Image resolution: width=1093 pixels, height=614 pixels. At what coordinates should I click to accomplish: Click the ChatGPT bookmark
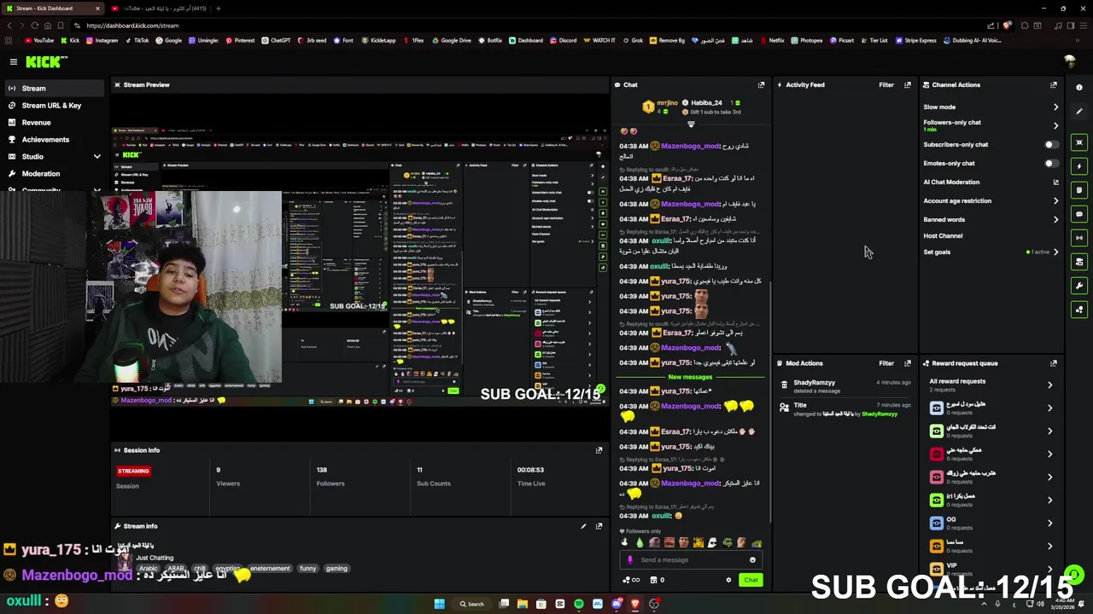[x=276, y=40]
